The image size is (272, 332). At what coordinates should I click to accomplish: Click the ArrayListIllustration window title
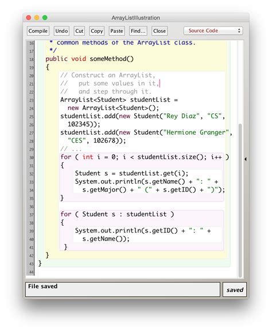click(x=135, y=18)
